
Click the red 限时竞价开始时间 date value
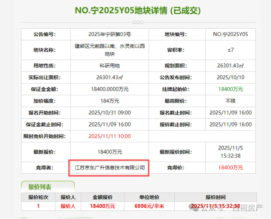tap(110, 136)
